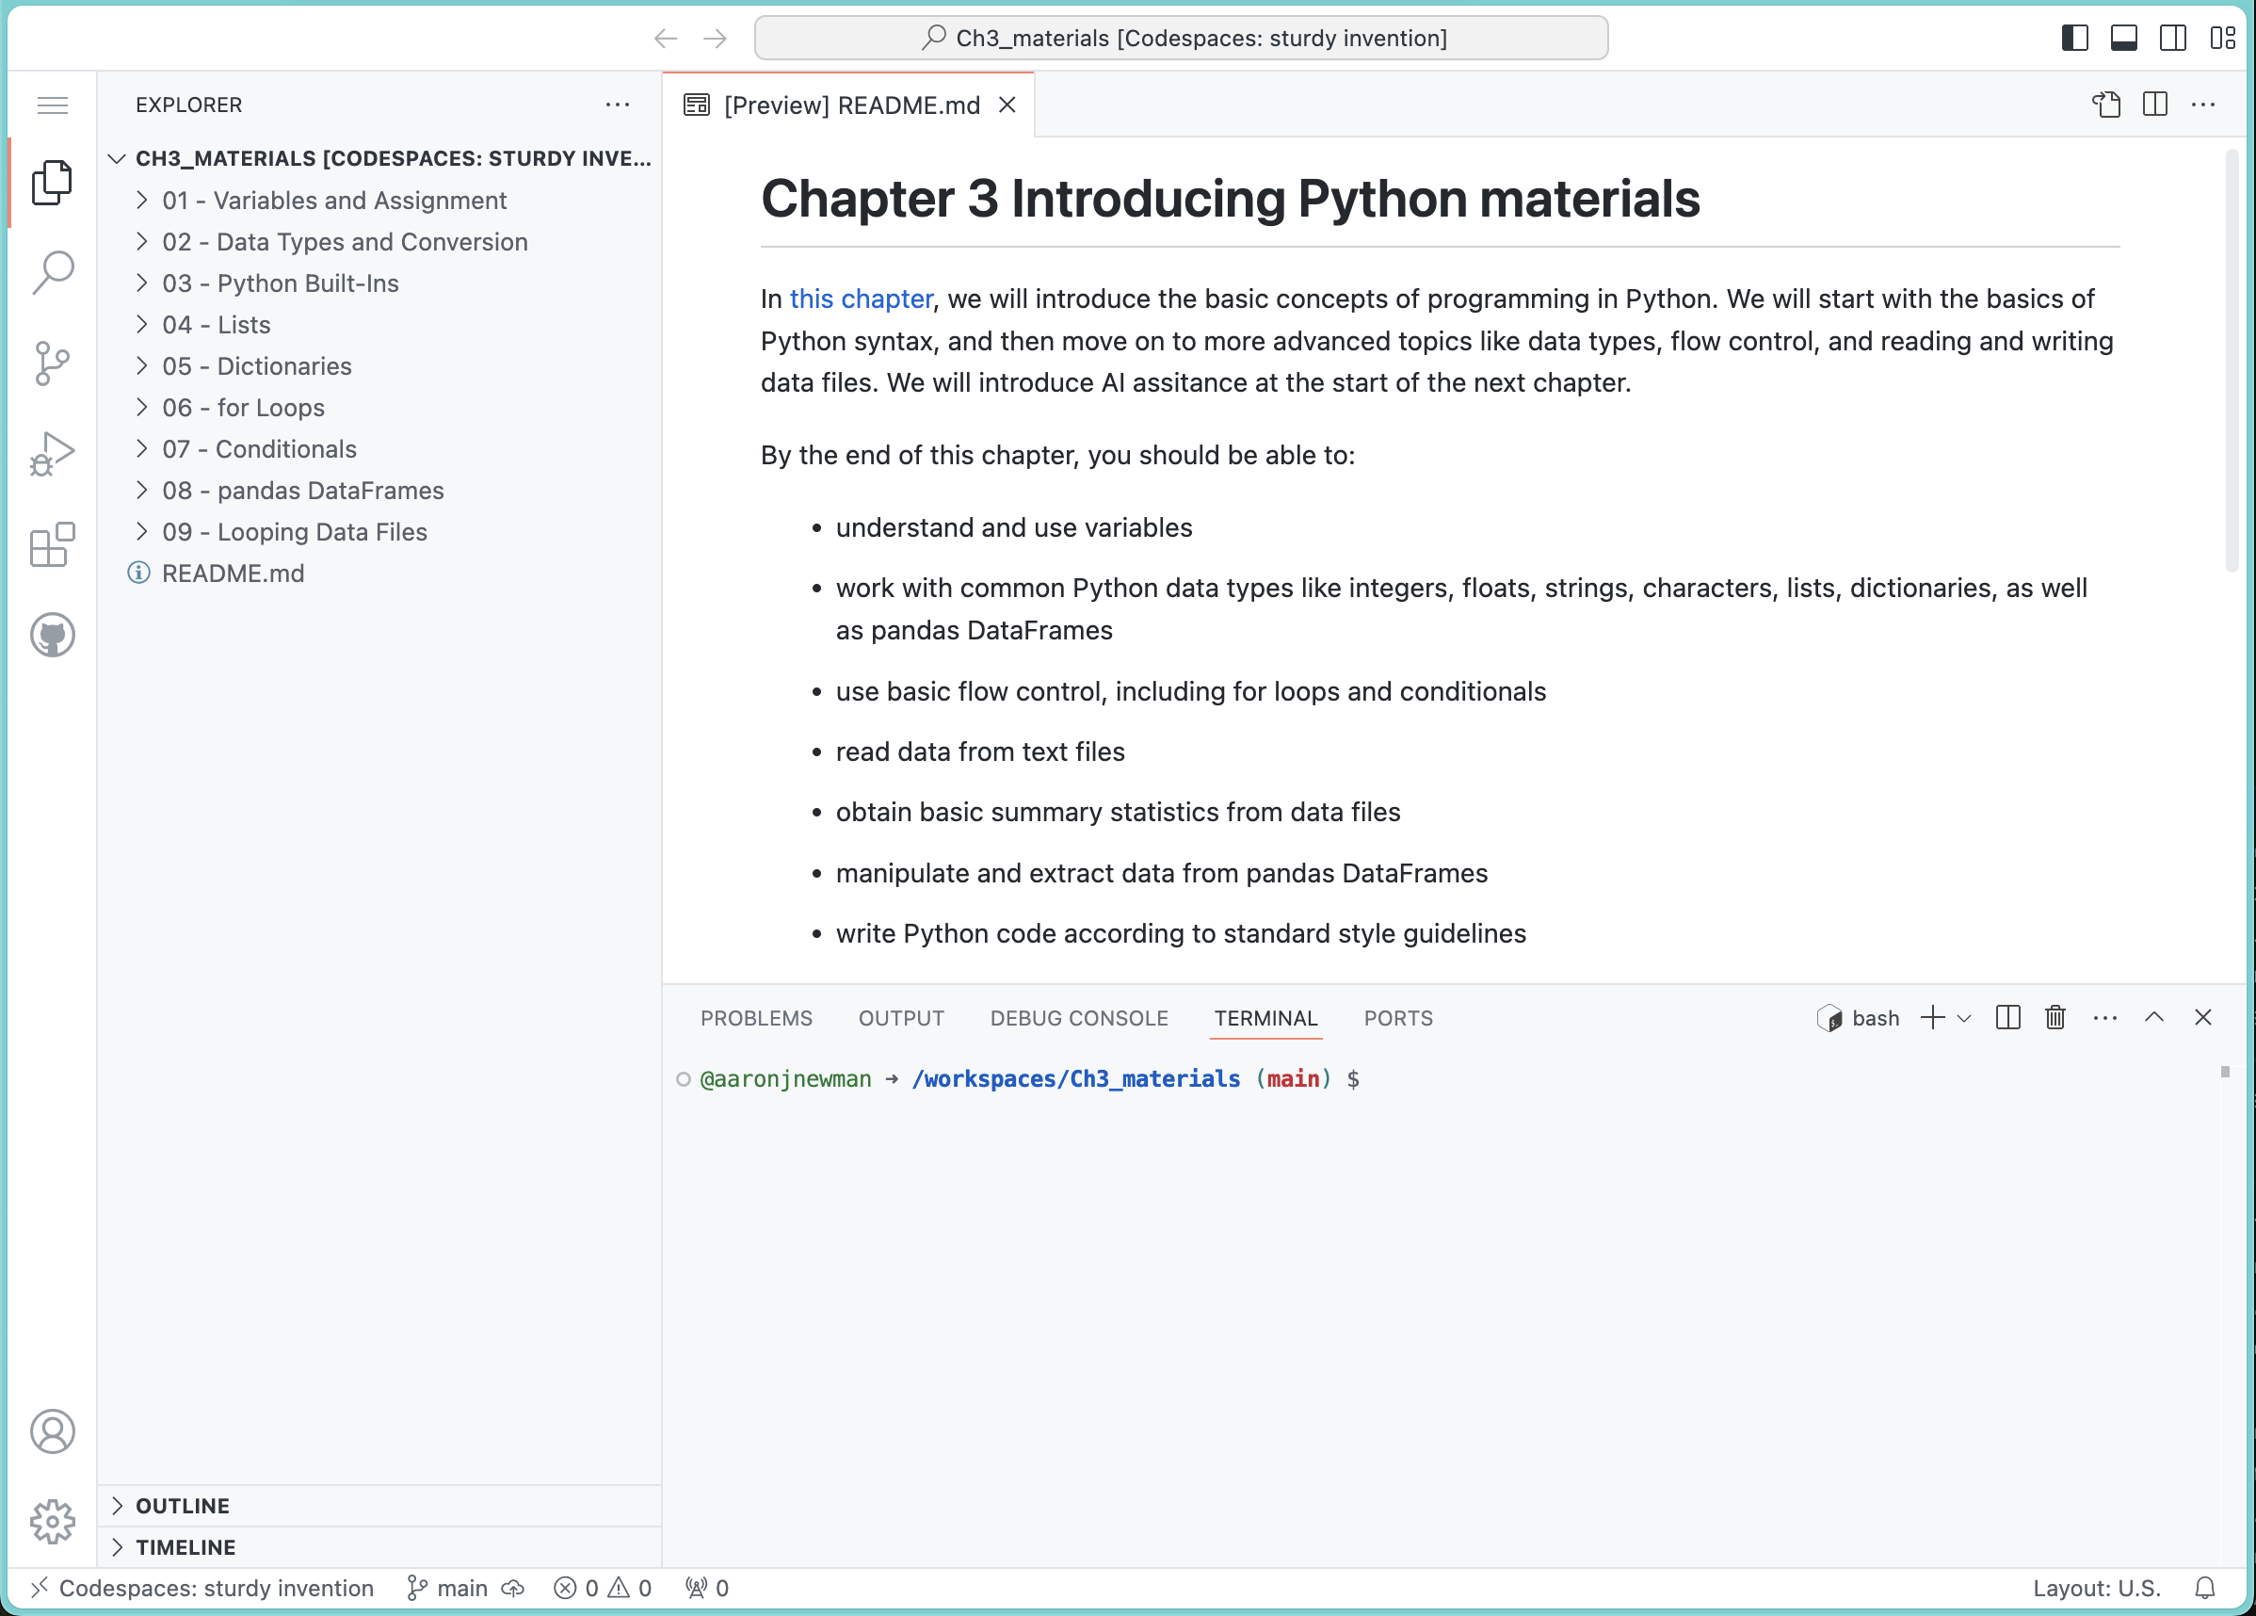Expand the 04 - Lists folder
This screenshot has width=2256, height=1616.
click(216, 324)
